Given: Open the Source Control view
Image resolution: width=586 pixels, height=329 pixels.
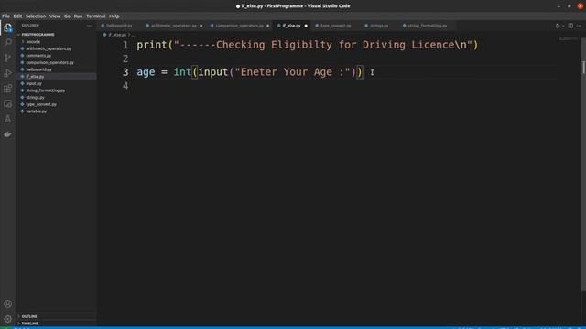Looking at the screenshot, I should (x=7, y=58).
